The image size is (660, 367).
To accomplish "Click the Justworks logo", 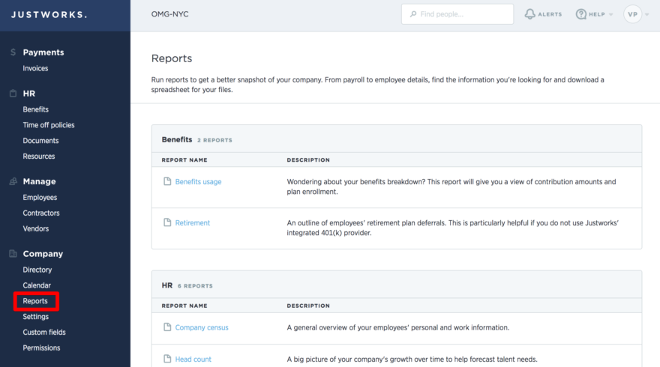I will coord(49,15).
